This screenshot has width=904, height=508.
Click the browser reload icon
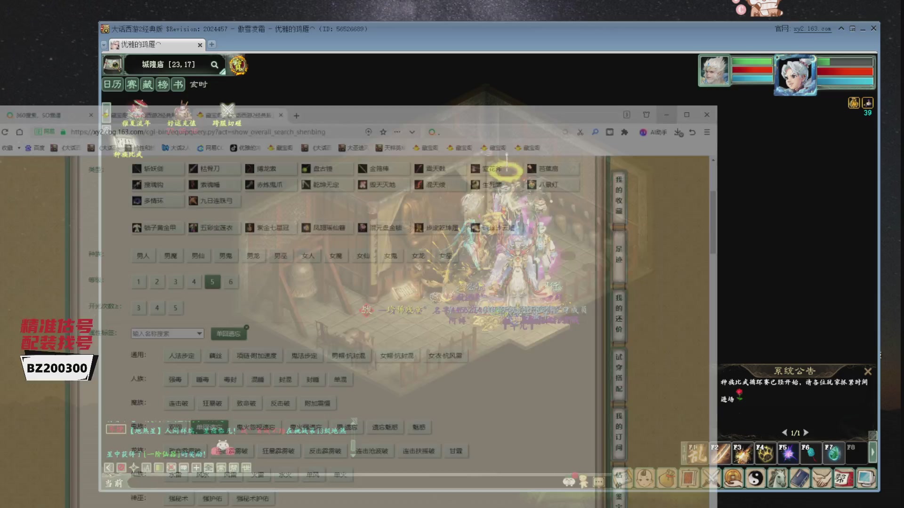5,132
